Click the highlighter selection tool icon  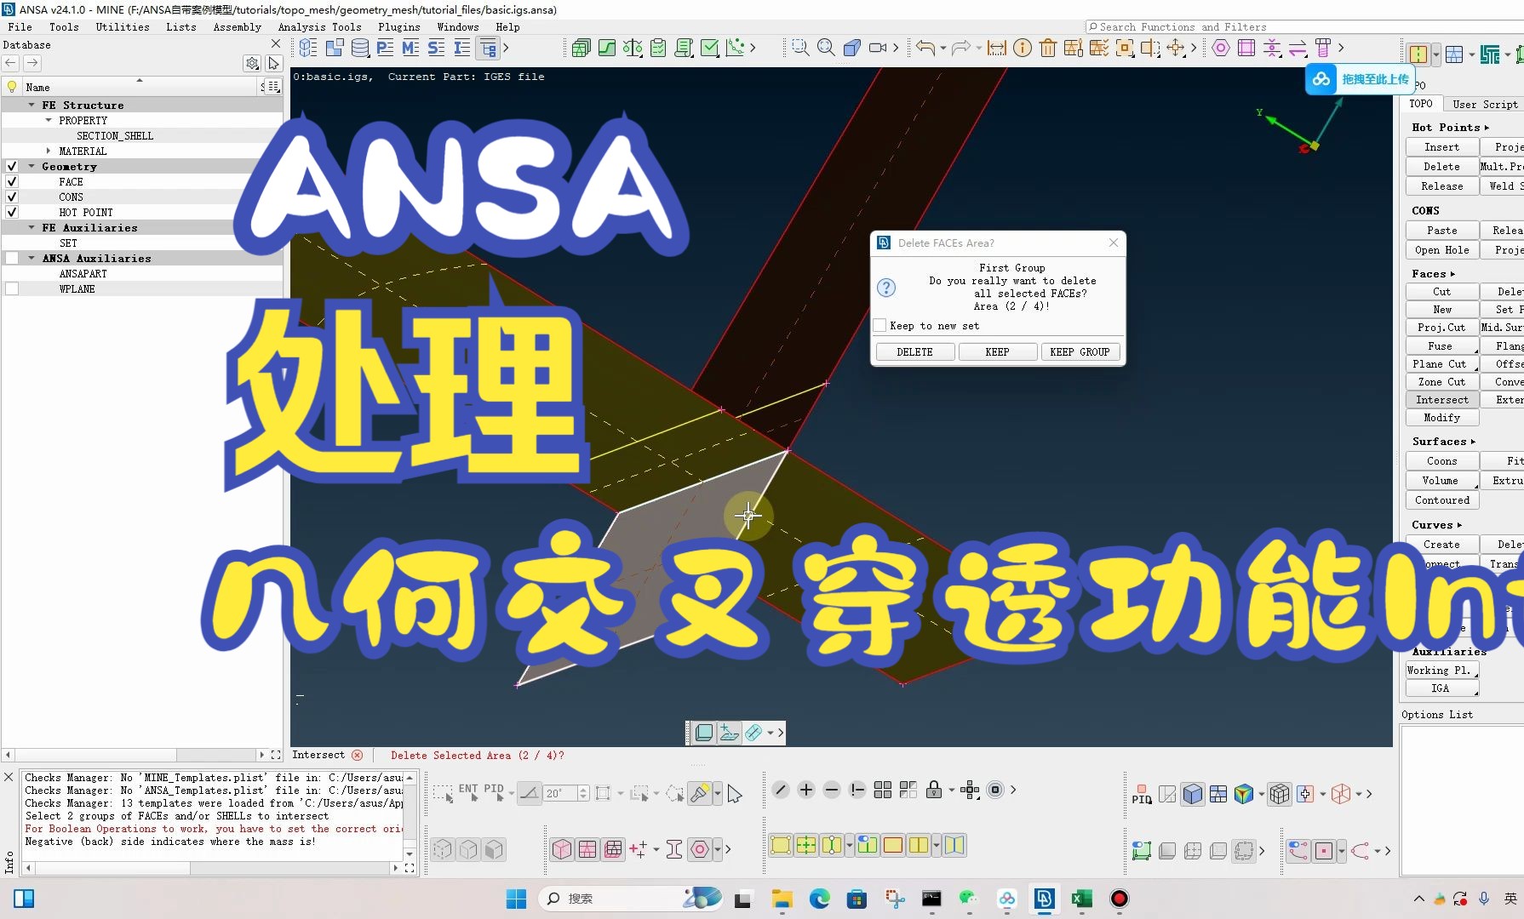[x=700, y=793]
